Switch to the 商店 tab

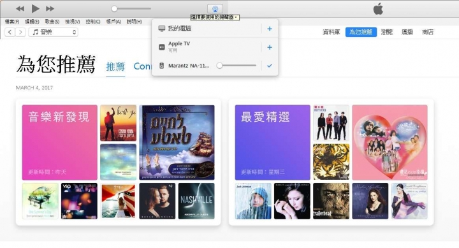[x=428, y=33]
